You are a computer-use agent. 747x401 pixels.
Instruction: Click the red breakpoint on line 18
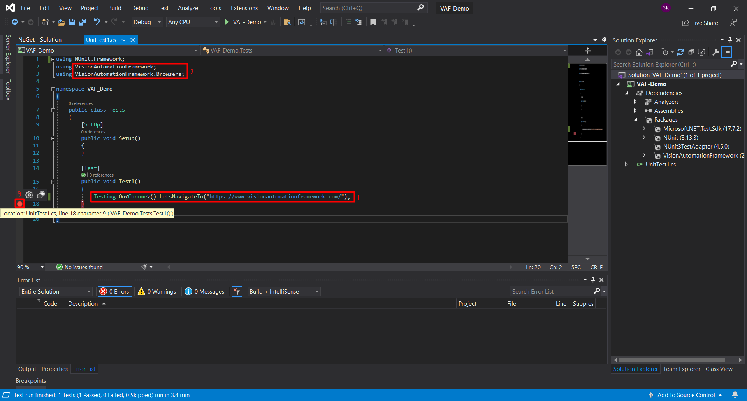[19, 203]
